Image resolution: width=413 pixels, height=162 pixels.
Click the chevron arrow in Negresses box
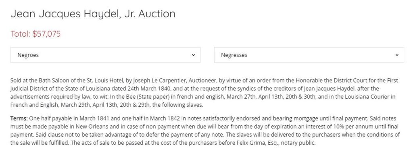(x=397, y=55)
